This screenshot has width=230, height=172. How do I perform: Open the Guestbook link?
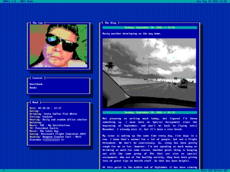click(x=36, y=84)
